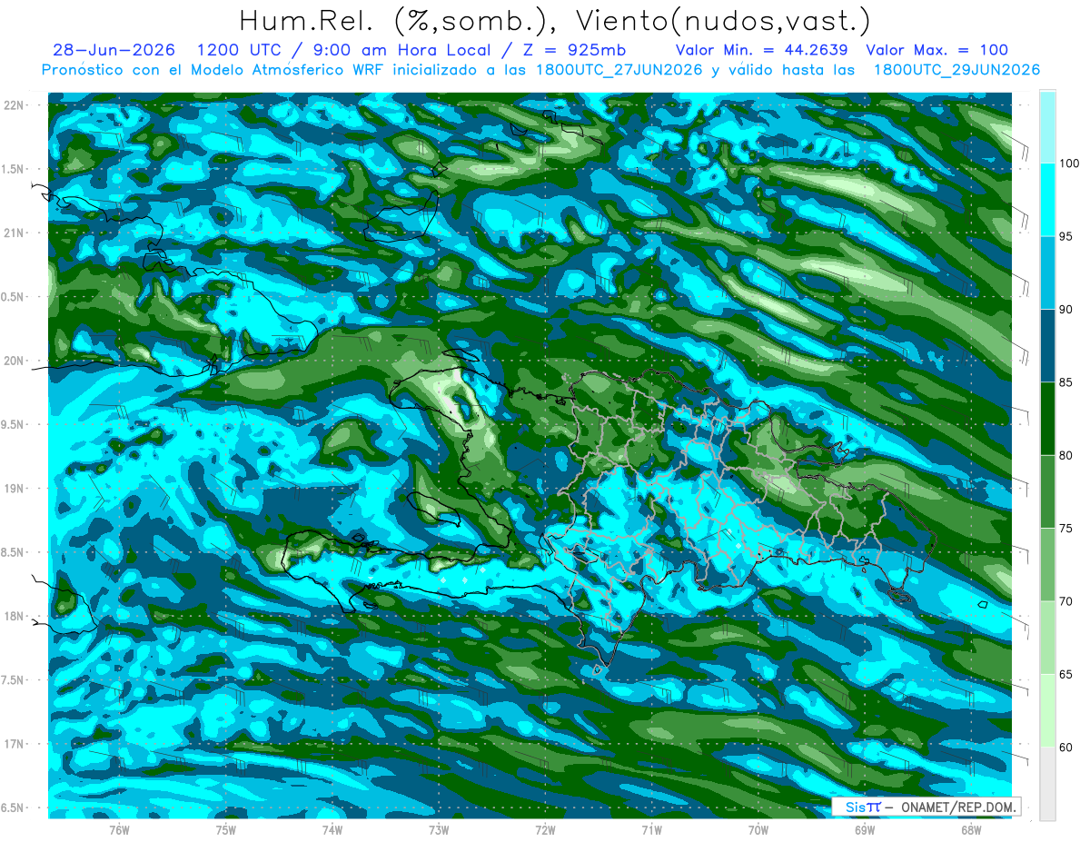Click the SisTT - ONAMET/REP.DOM. logo box

(x=926, y=807)
